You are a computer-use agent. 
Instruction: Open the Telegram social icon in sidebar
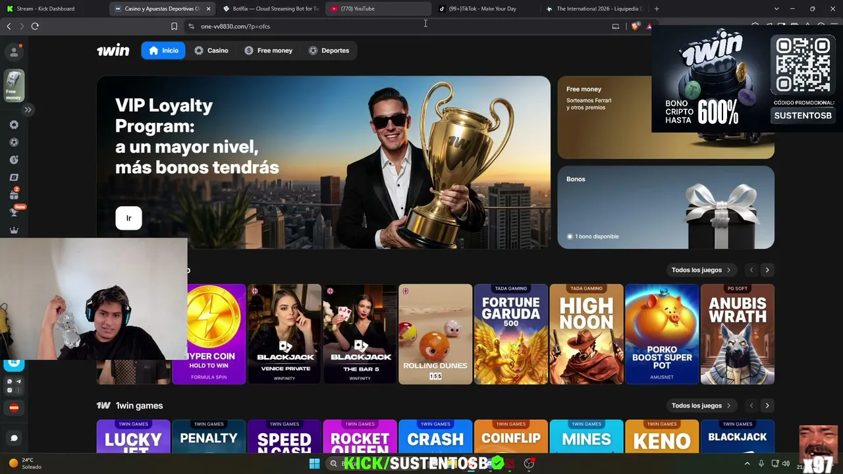(x=18, y=382)
